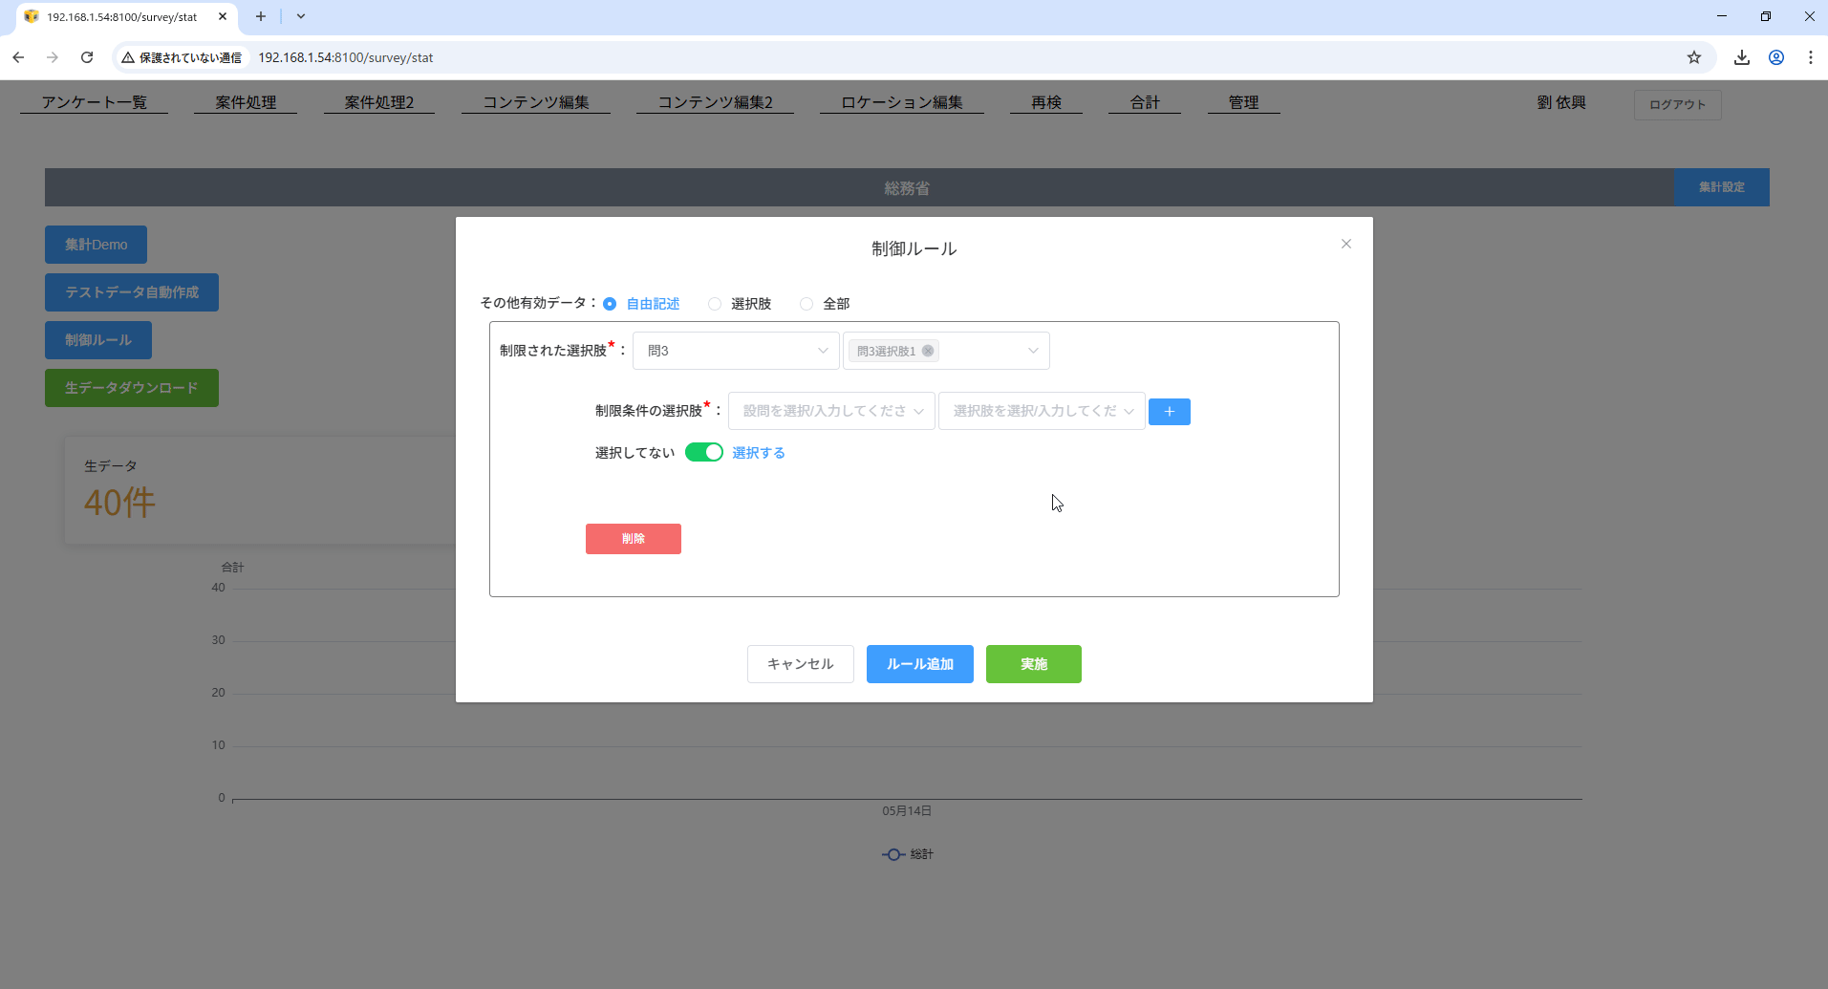Remove the 問3選択肢1 tag via its x icon
The width and height of the screenshot is (1828, 989).
click(x=926, y=351)
